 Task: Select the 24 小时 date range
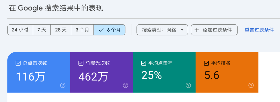(20, 30)
